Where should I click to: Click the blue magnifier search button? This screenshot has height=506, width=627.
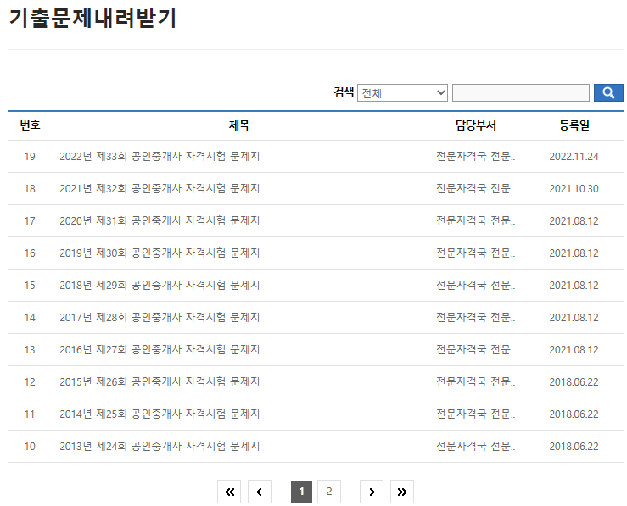[x=608, y=92]
